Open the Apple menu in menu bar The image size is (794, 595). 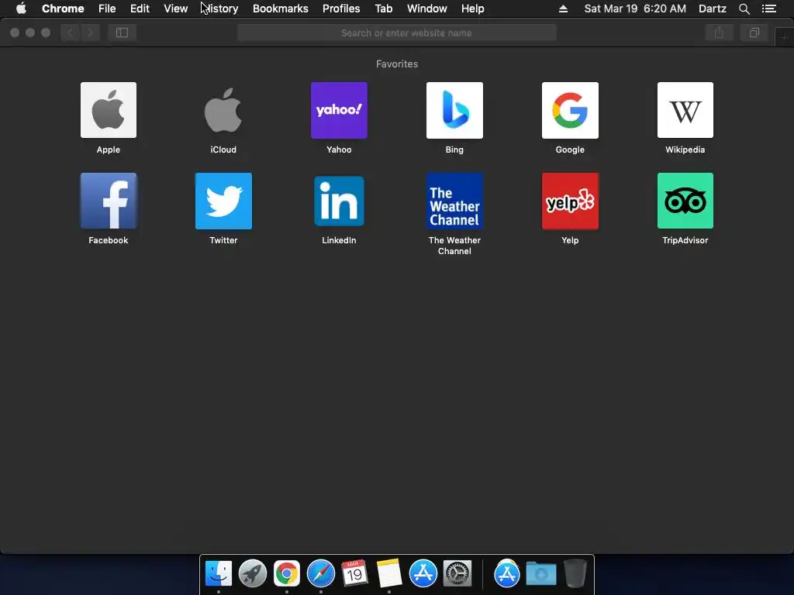click(x=21, y=9)
